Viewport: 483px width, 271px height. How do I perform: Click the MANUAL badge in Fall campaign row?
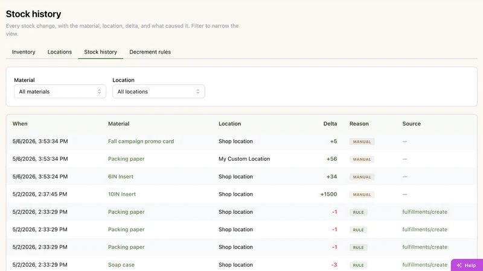tap(362, 142)
